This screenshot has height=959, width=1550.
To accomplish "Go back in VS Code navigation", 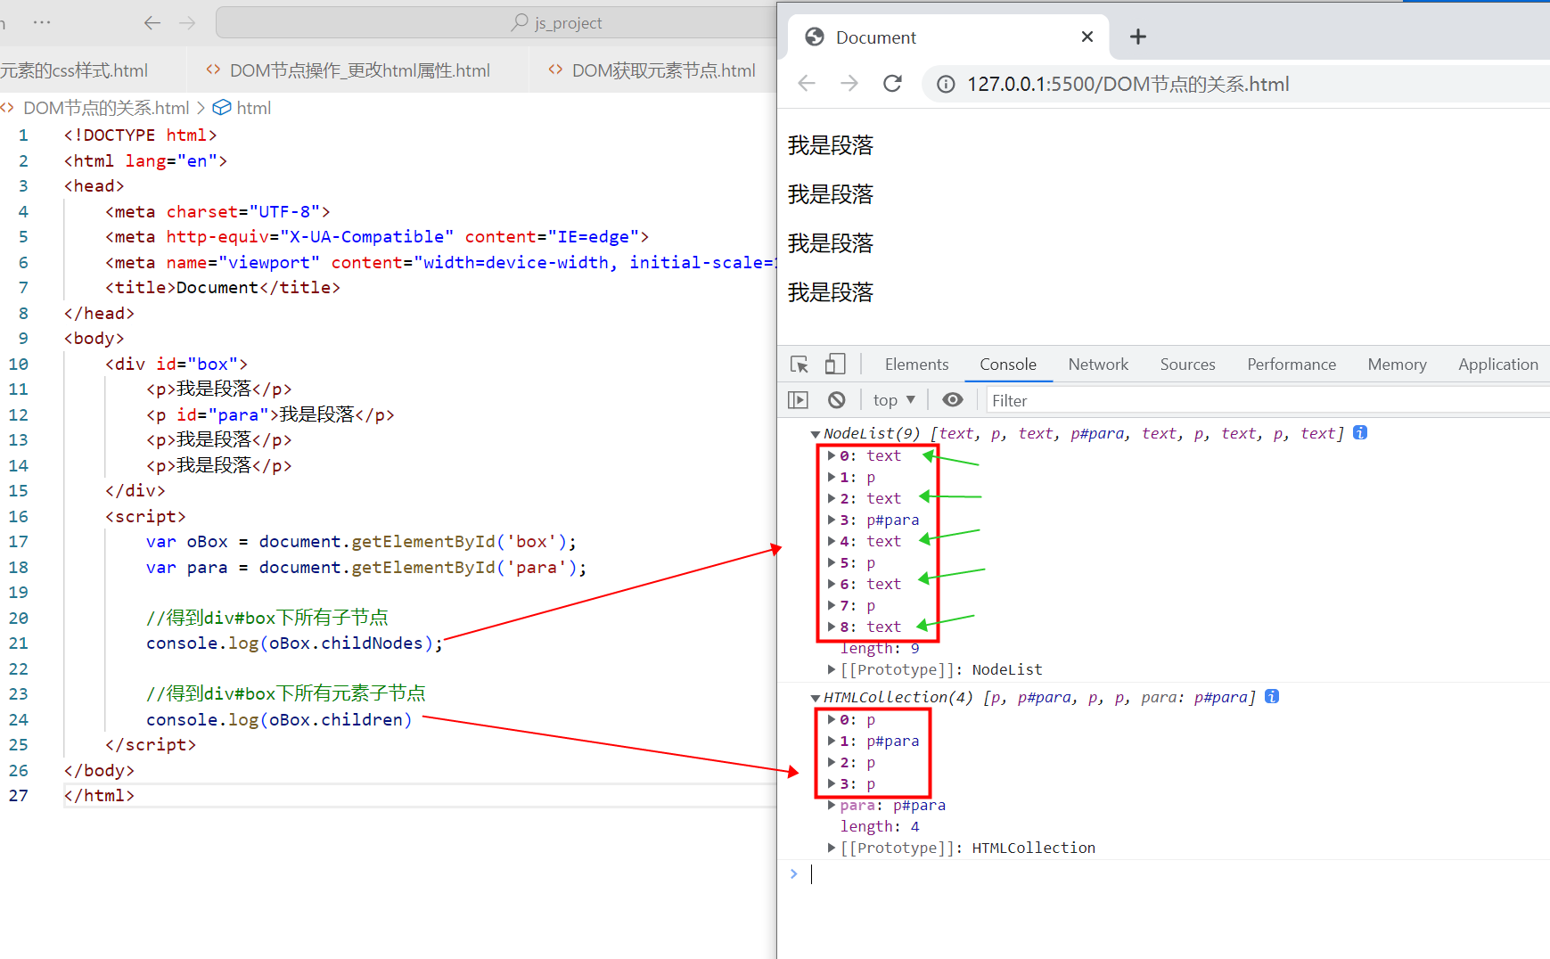I will click(152, 22).
